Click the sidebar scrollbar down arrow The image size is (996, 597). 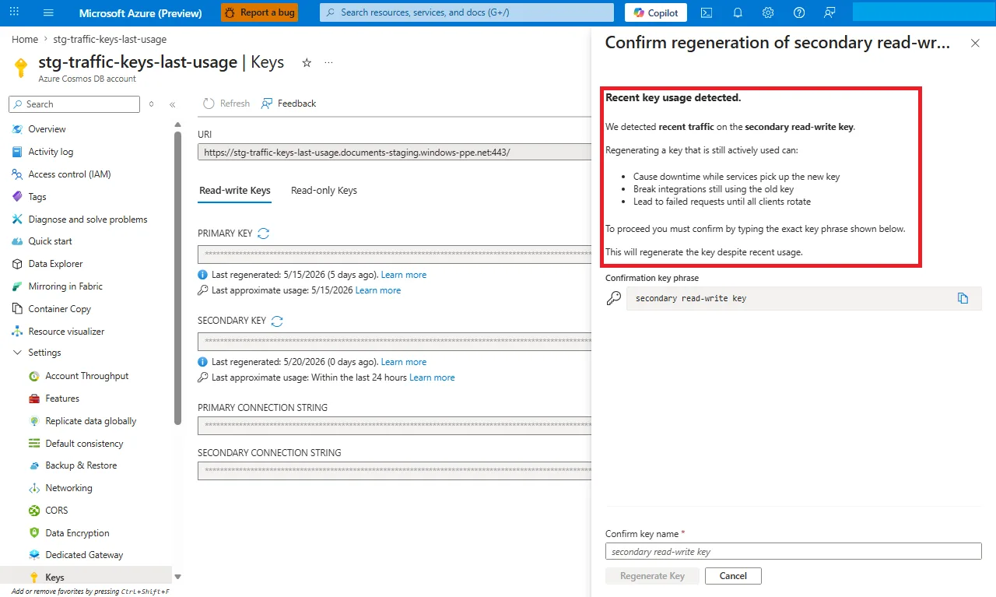pos(178,577)
